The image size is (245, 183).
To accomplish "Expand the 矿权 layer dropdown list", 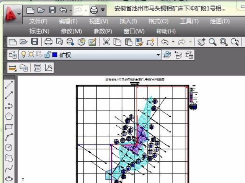I will (x=158, y=55).
